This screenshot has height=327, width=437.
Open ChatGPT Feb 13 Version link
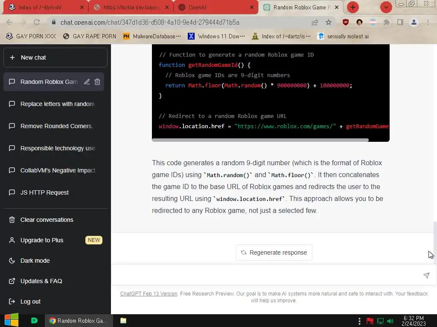click(x=149, y=294)
